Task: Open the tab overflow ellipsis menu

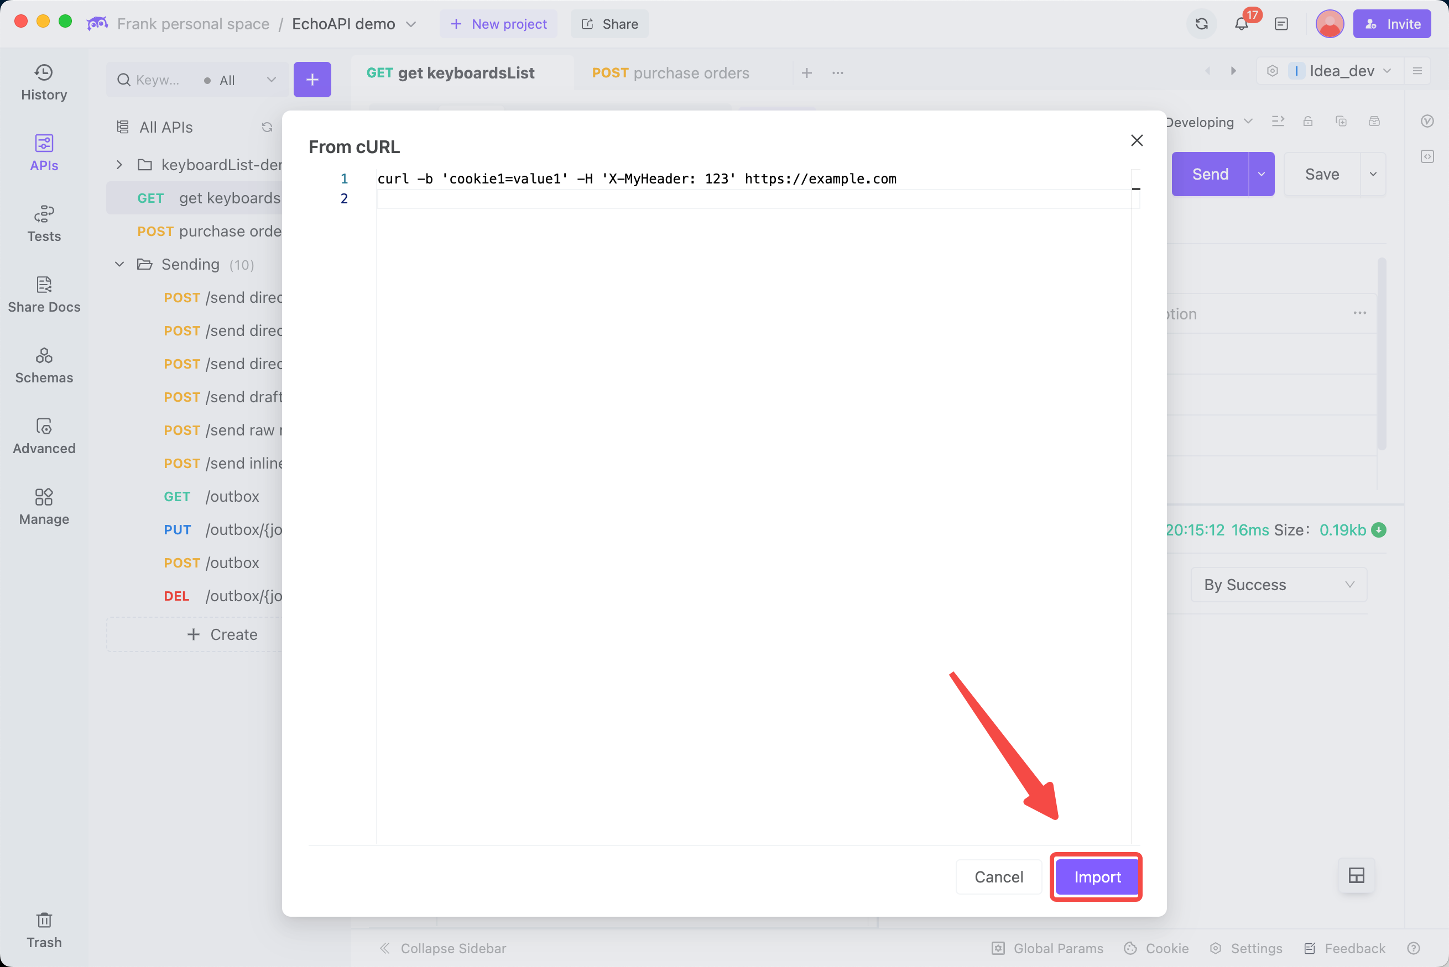Action: click(x=837, y=73)
